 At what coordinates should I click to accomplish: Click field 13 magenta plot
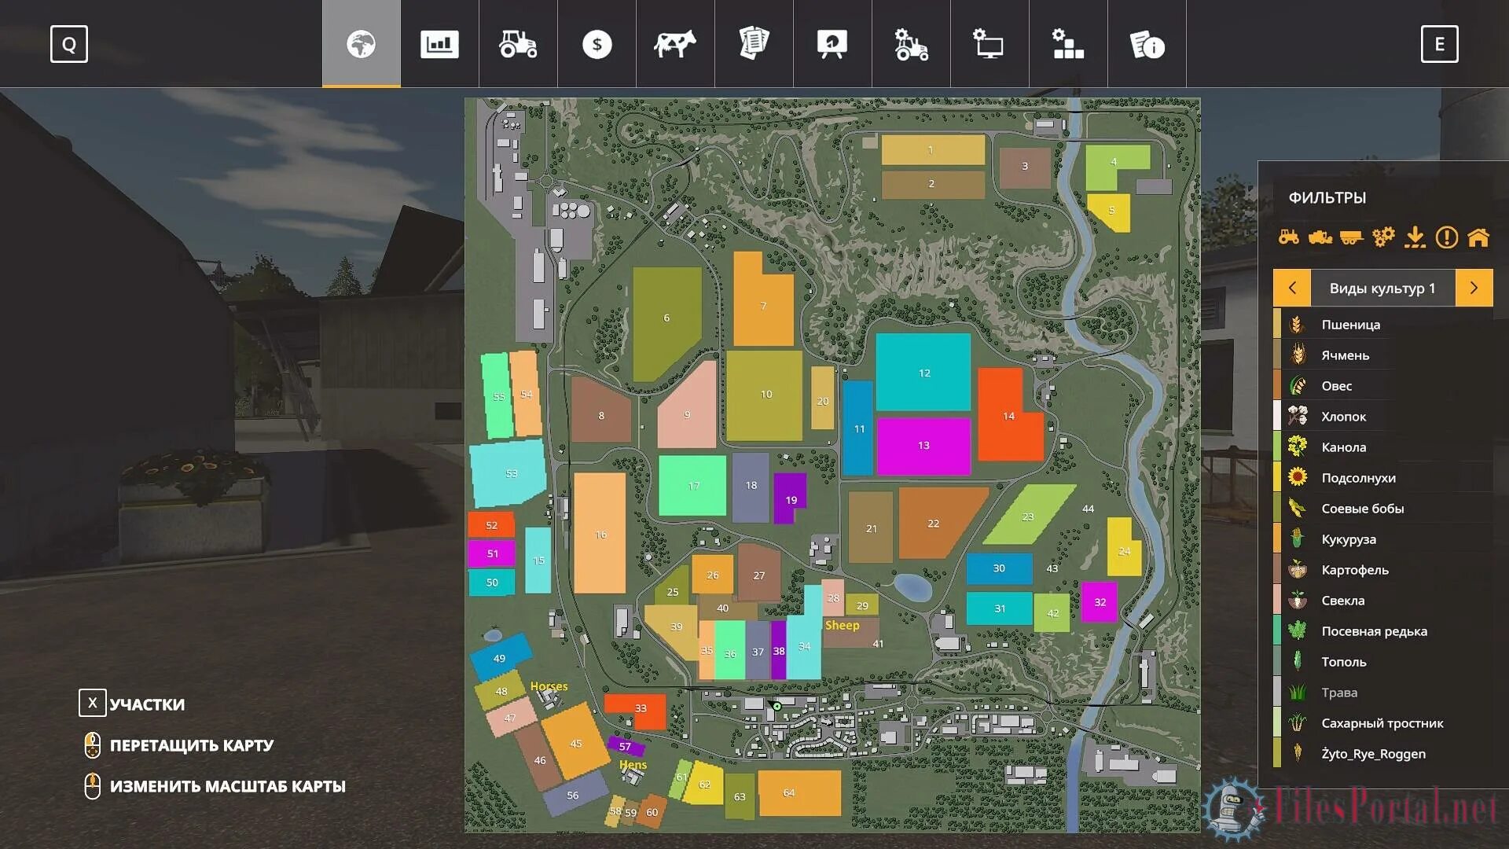(x=923, y=446)
